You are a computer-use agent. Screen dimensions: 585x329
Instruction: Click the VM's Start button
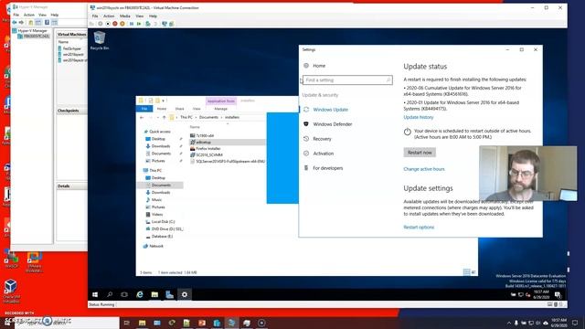(x=95, y=294)
